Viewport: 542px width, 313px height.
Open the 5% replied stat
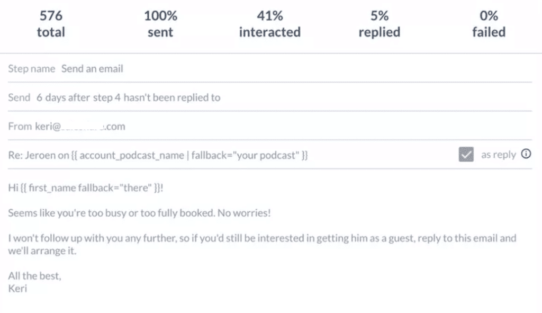[380, 24]
